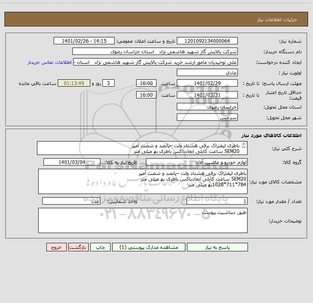This screenshot has height=303, width=313.
Task: Click the بازگشت back button
Action: pos(78,247)
